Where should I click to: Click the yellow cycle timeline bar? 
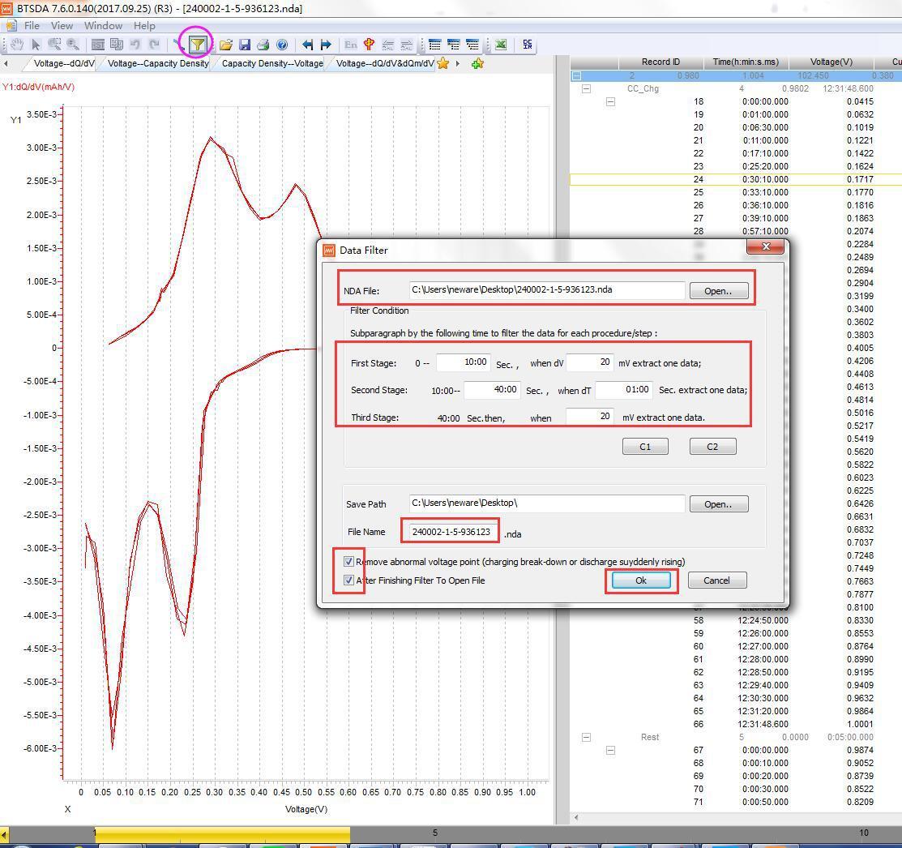coord(222,833)
